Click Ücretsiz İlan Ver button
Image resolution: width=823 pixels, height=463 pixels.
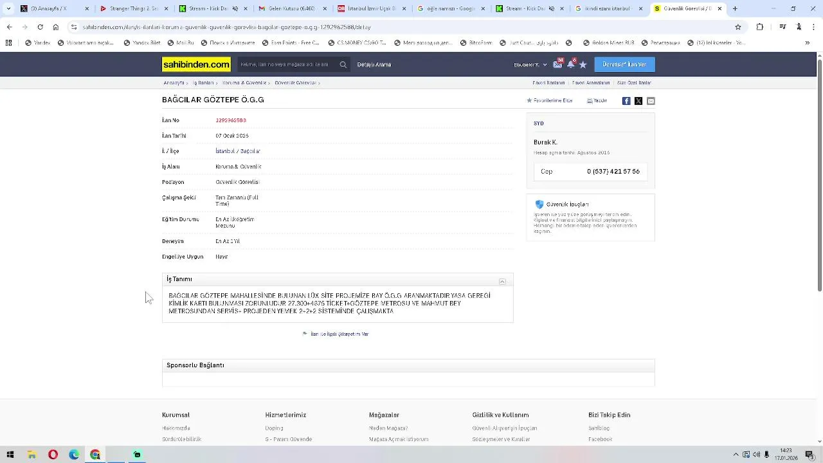[x=624, y=64]
